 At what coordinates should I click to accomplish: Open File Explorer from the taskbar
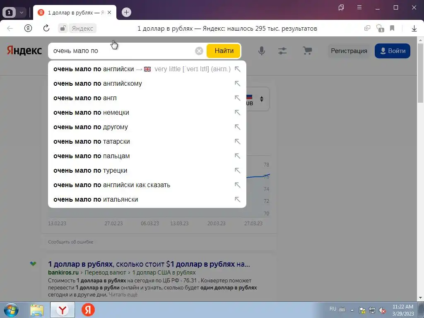tap(37, 310)
